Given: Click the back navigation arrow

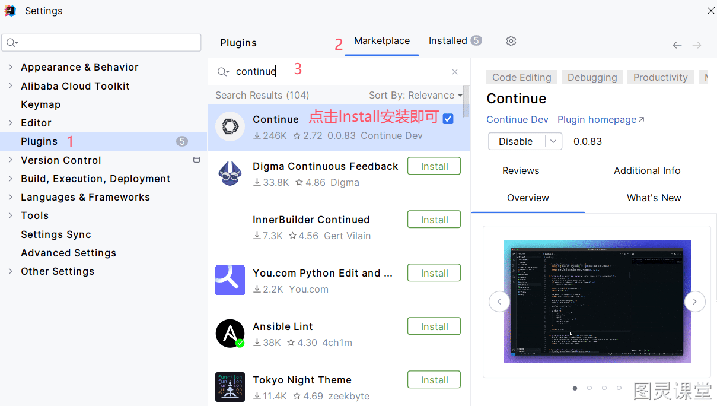Looking at the screenshot, I should (677, 45).
